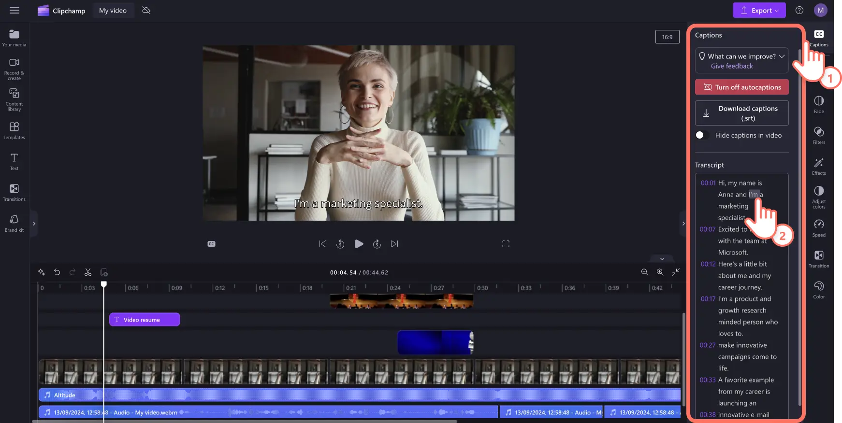Click the cloud sync status icon

(146, 10)
